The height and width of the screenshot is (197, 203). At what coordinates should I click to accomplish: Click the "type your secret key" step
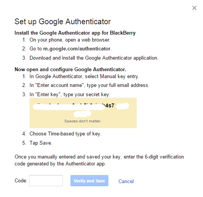[x=70, y=95]
